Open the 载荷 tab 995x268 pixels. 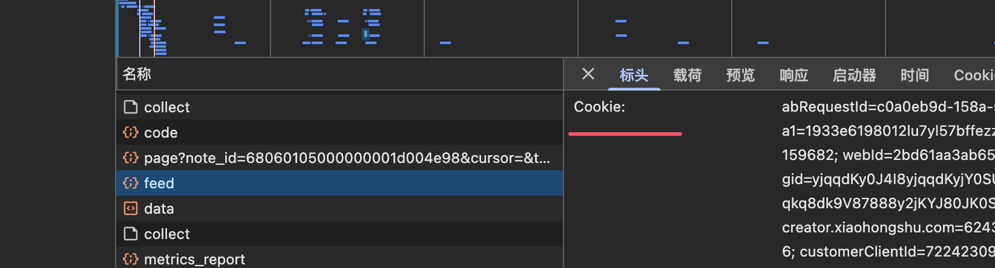pos(687,75)
